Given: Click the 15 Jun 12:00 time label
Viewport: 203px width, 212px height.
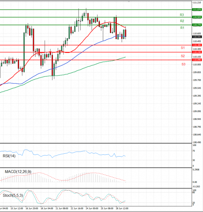Looking at the screenshot, I should tap(17, 208).
